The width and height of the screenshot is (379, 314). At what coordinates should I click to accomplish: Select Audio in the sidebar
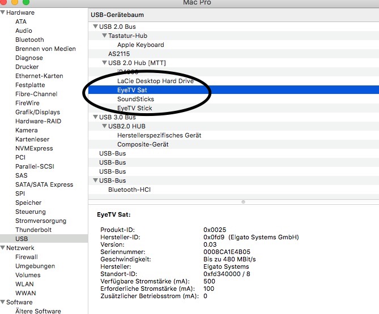pyautogui.click(x=24, y=31)
